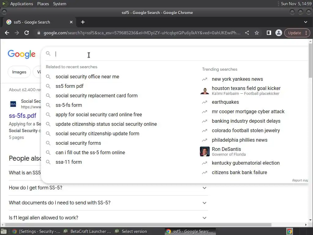Click the URL address bar
Image resolution: width=313 pixels, height=235 pixels.
(x=142, y=33)
